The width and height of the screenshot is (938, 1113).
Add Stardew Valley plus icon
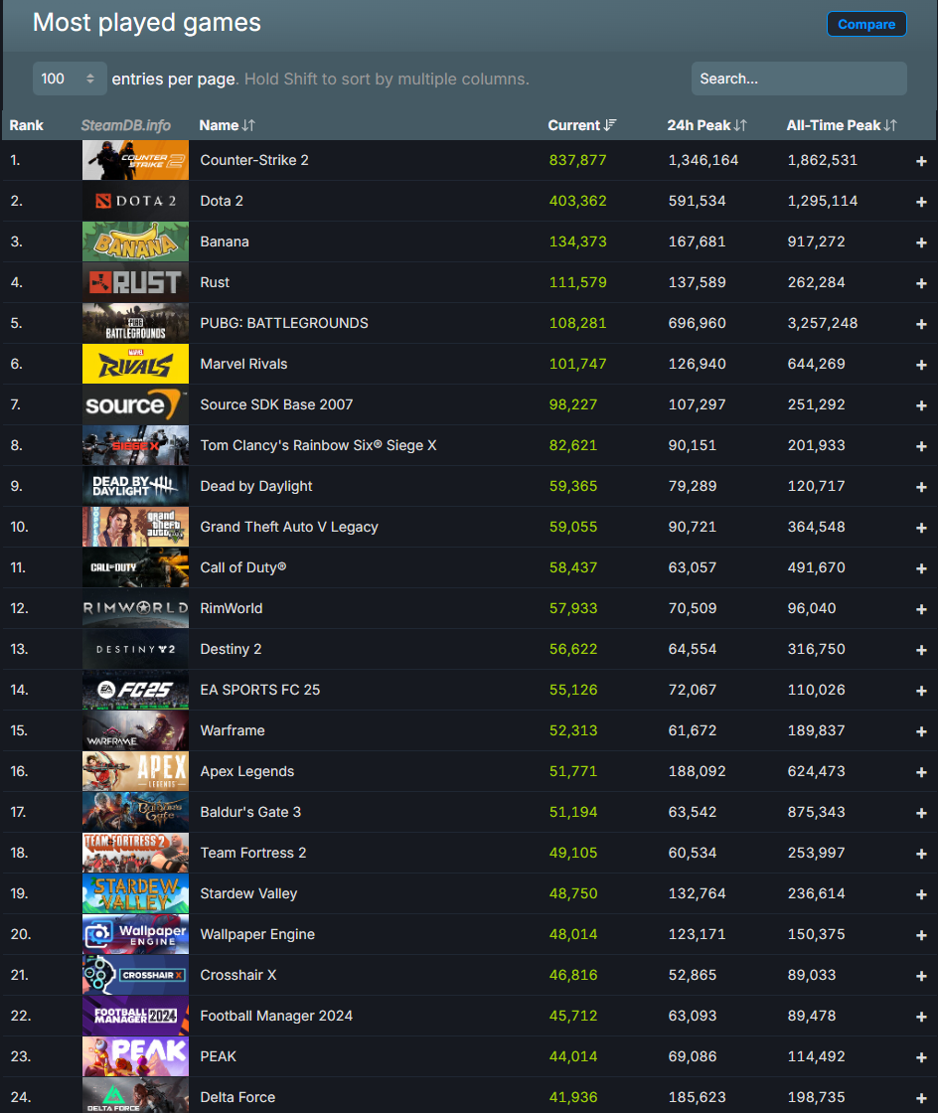click(921, 894)
